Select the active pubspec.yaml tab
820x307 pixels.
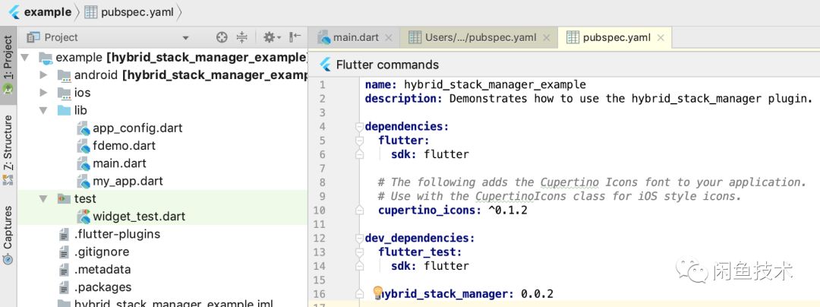point(617,38)
